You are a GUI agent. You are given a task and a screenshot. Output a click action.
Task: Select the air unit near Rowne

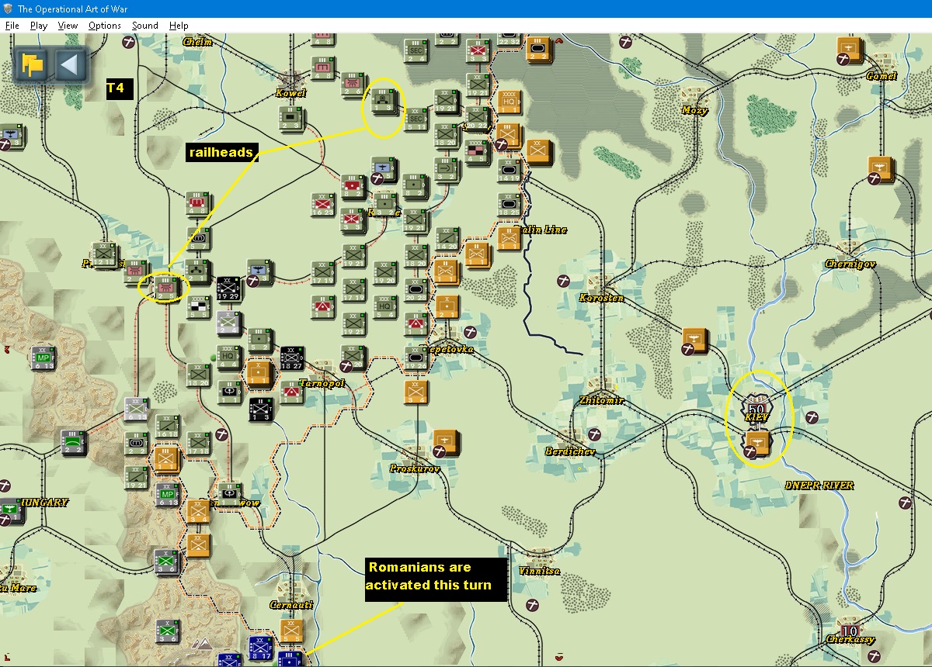tap(384, 169)
